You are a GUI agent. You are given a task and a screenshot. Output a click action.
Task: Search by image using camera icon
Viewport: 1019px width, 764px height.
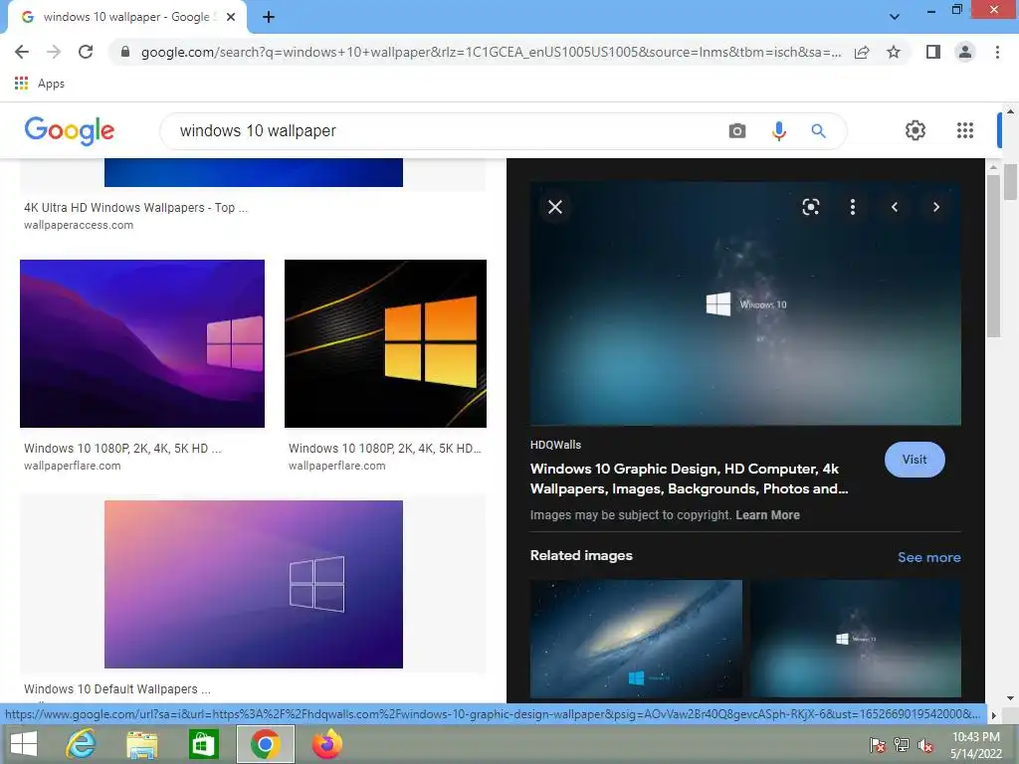737,130
